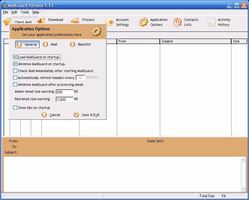
Task: Uncheck Load MailGuard on startup
Action: tap(15, 57)
